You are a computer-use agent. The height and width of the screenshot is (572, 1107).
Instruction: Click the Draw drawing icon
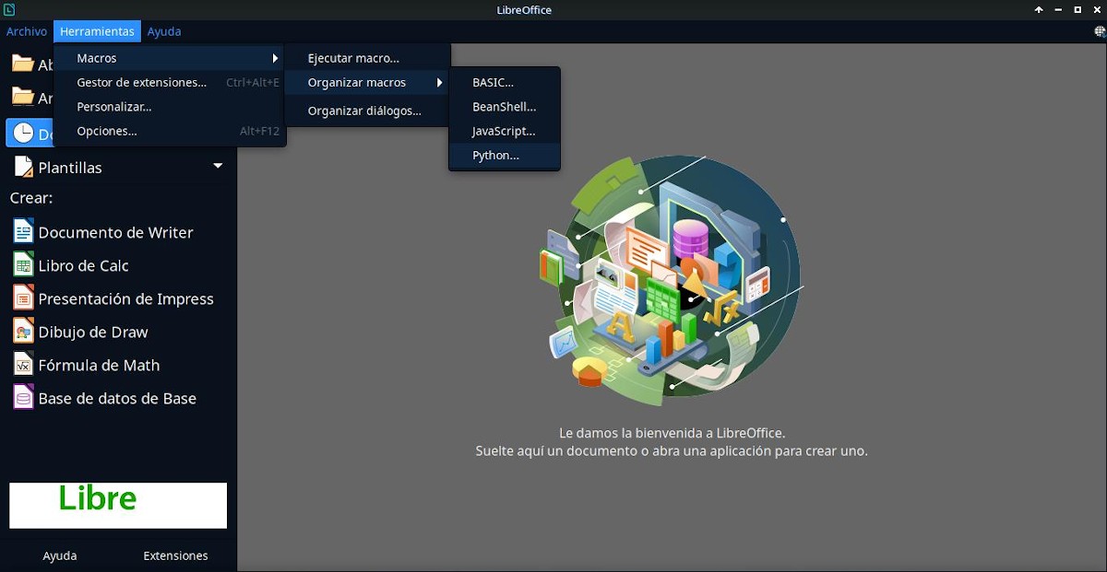pyautogui.click(x=23, y=332)
